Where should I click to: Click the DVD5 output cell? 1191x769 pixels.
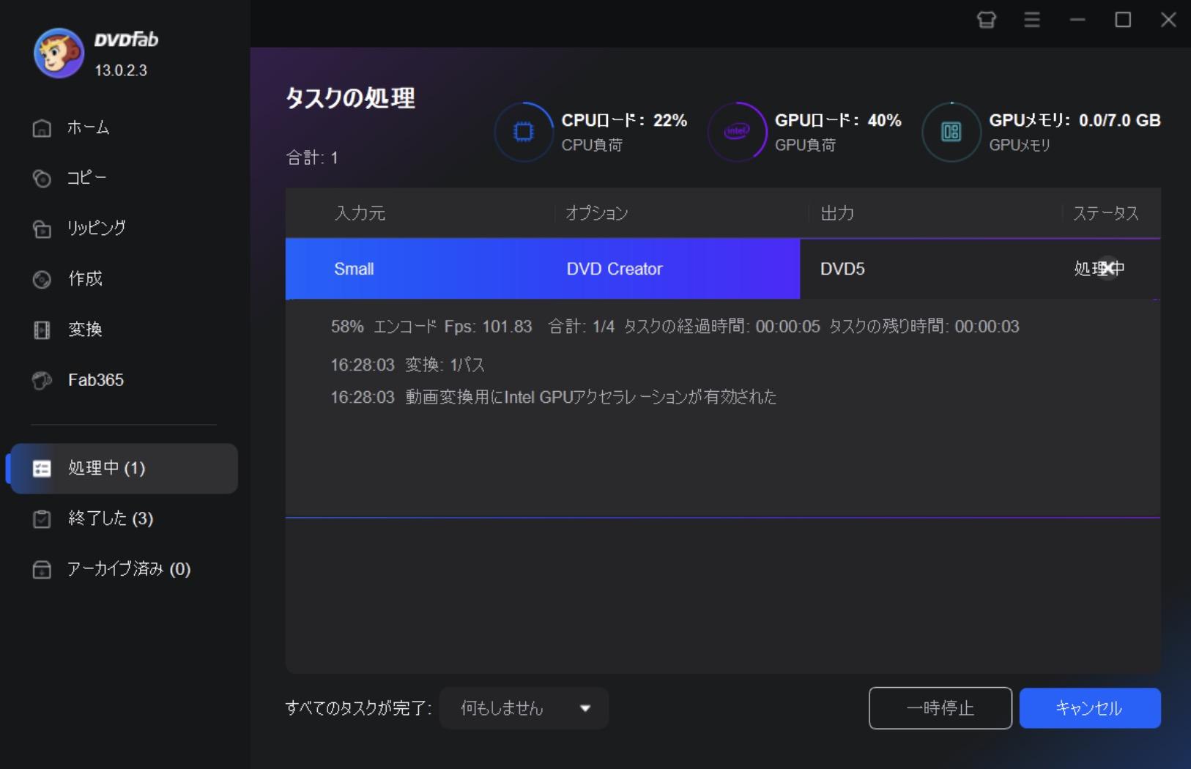(x=842, y=269)
